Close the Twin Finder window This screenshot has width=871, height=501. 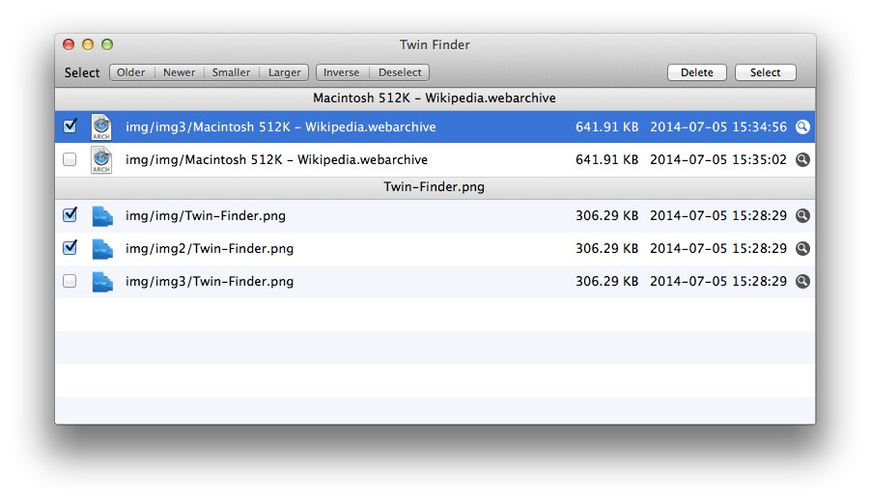[69, 45]
